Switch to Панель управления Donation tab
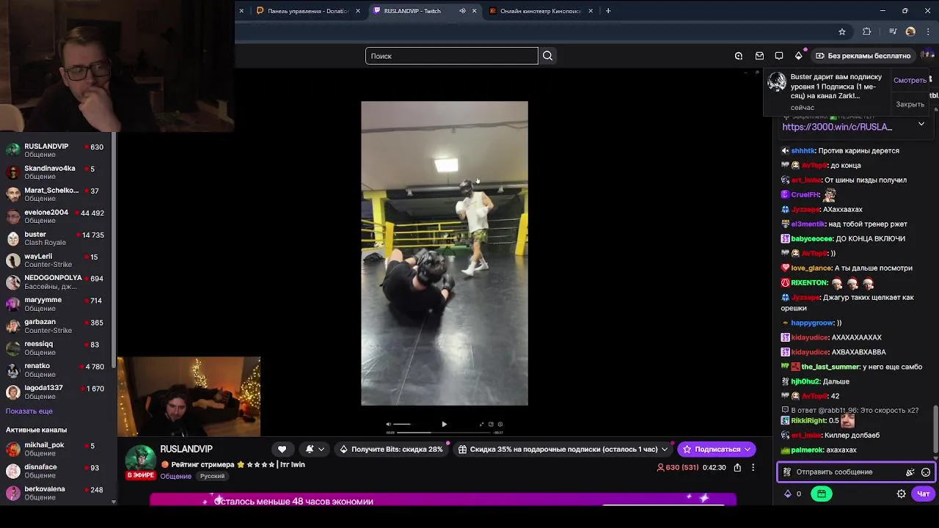The image size is (939, 528). (308, 11)
